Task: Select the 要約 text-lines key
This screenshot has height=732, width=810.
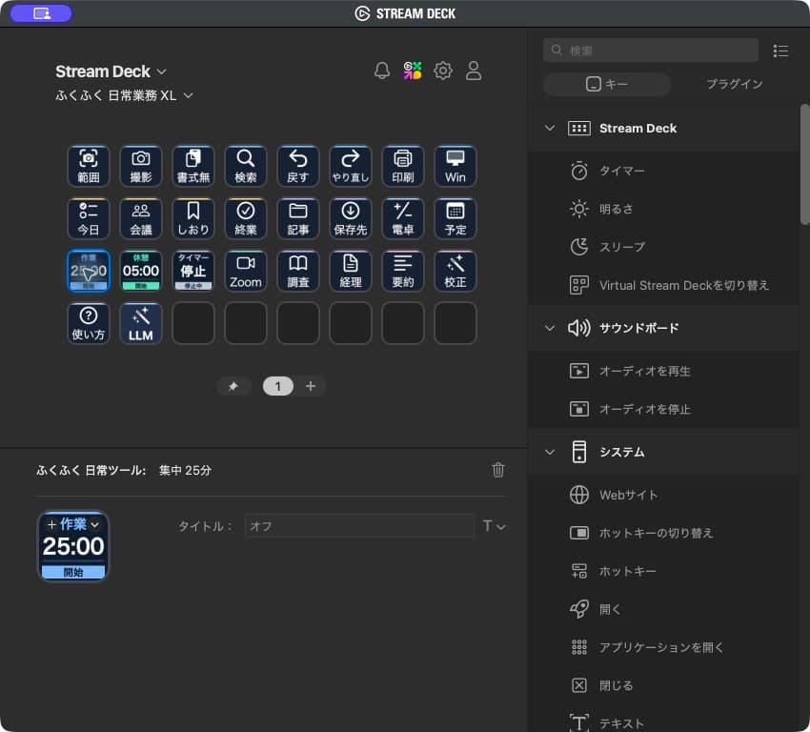Action: 403,271
